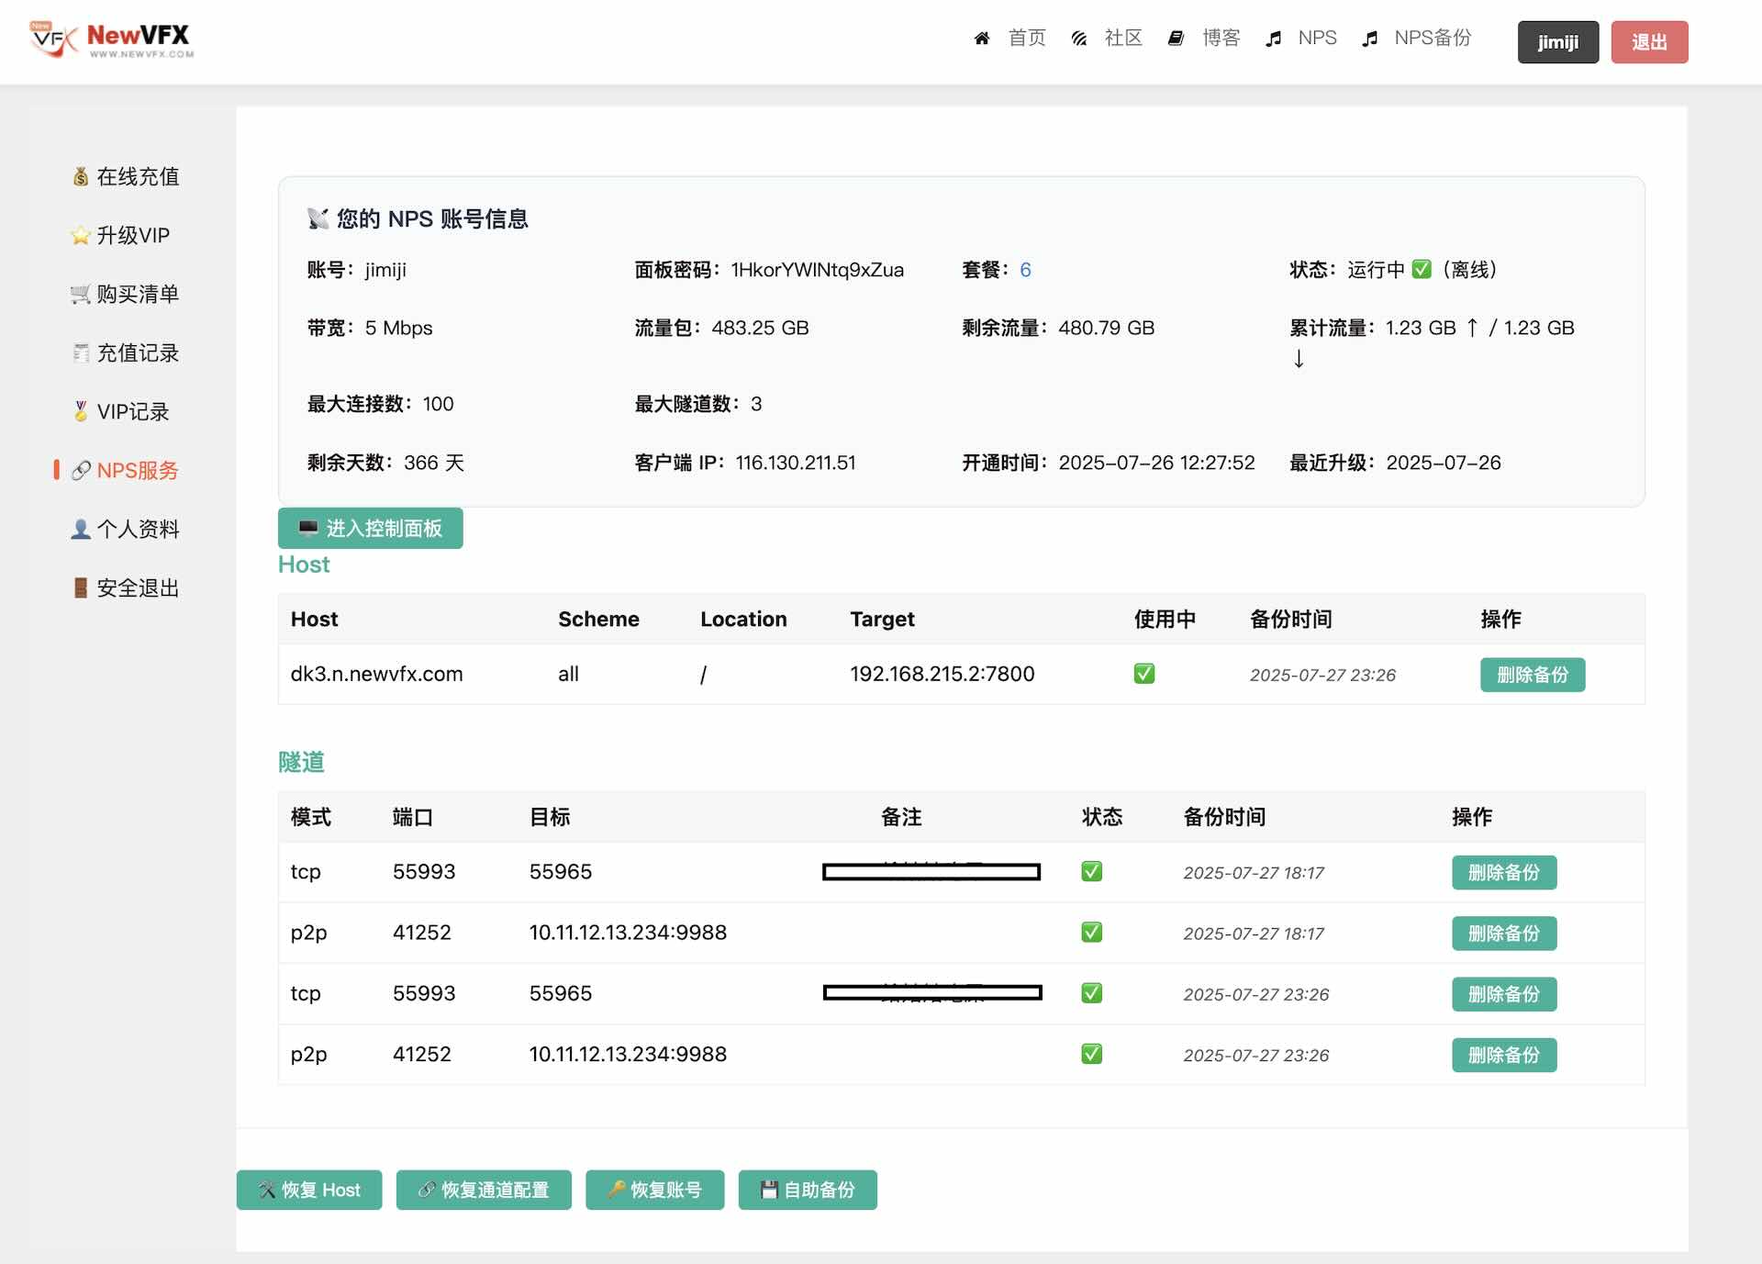This screenshot has height=1264, width=1762.
Task: Select 充值记录 in the sidebar
Action: point(138,352)
